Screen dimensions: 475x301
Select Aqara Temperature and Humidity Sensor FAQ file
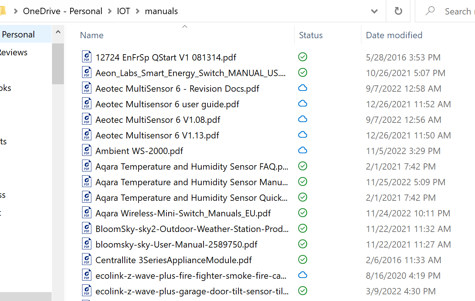(192, 167)
